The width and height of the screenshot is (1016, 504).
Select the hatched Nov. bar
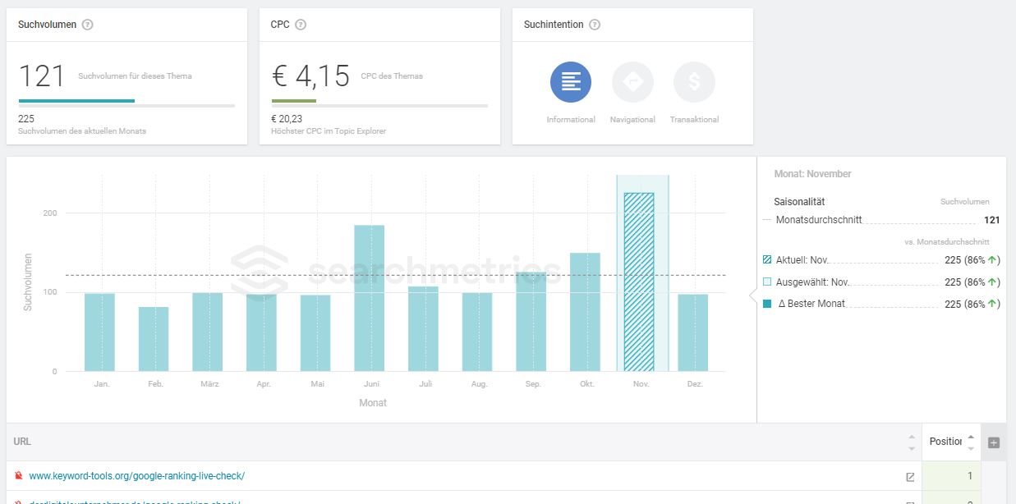click(x=639, y=282)
